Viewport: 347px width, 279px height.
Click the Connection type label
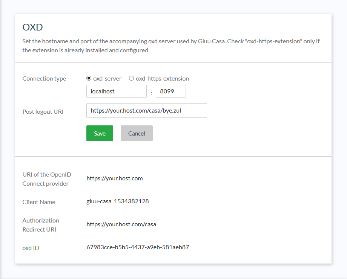click(44, 79)
